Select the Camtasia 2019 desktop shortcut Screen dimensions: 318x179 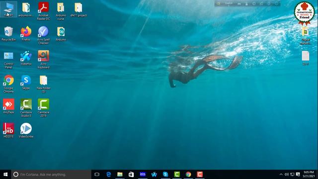(x=43, y=108)
